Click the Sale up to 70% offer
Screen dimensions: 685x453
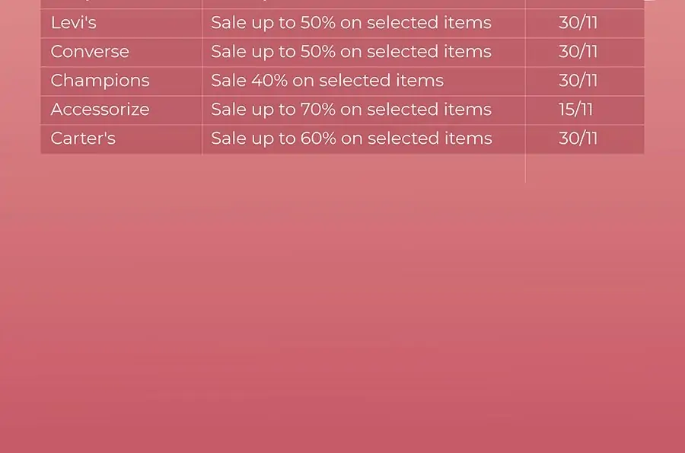(351, 109)
